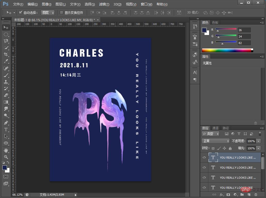Toggle lock transparent pixels

click(x=213, y=148)
